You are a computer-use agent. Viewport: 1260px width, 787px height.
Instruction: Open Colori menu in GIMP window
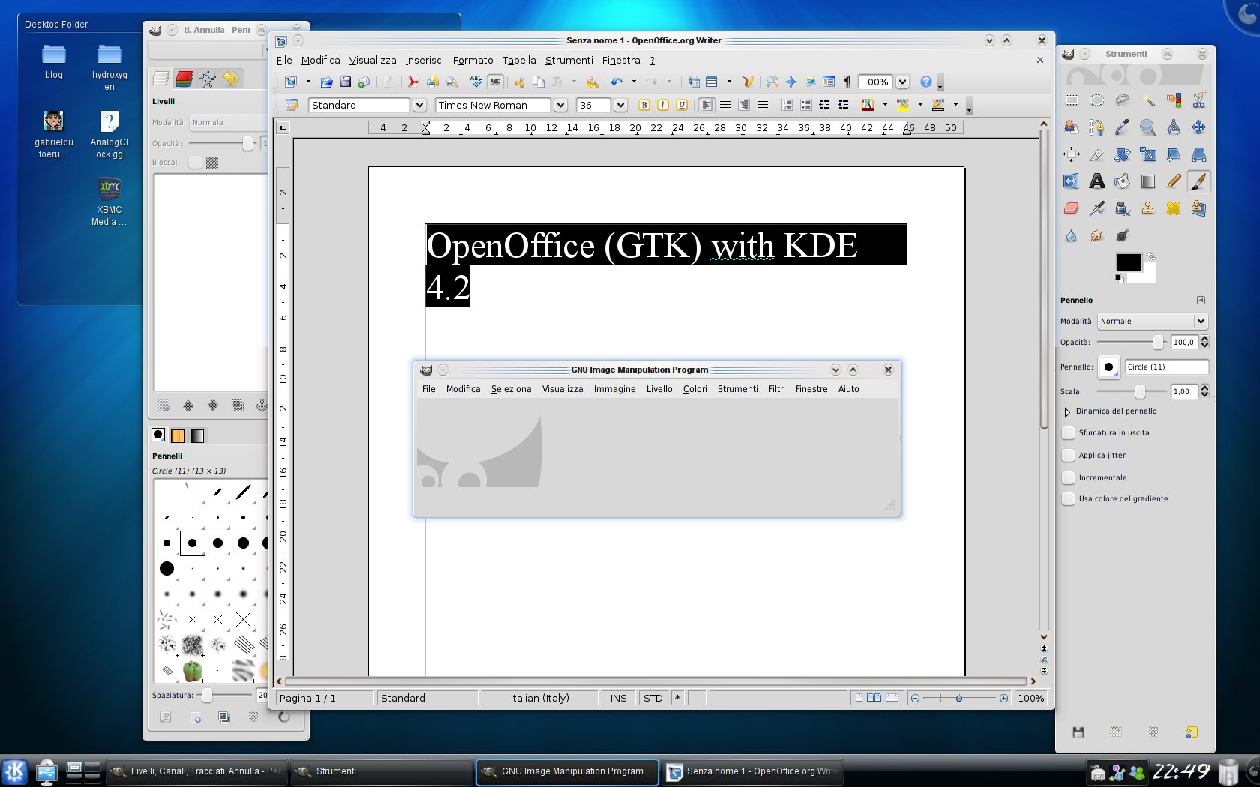point(694,389)
